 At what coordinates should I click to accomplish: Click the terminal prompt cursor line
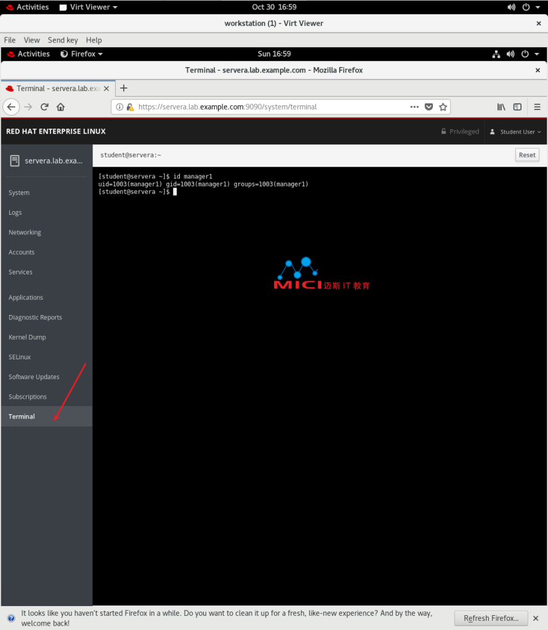(x=137, y=192)
